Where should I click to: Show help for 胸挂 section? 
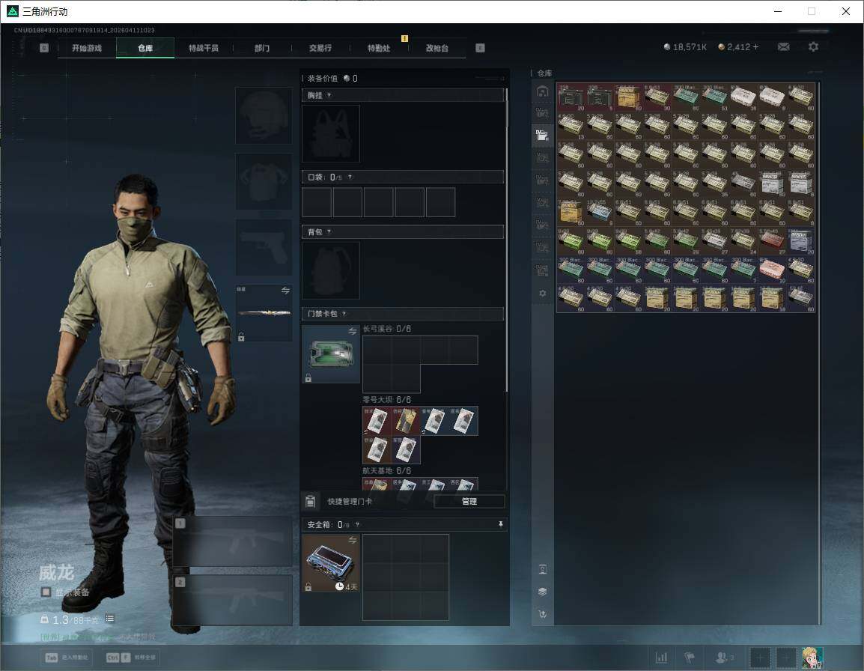[329, 95]
